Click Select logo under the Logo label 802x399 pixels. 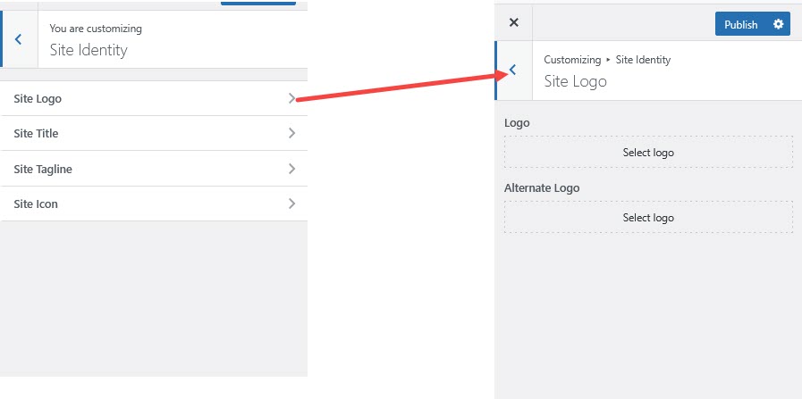[648, 153]
